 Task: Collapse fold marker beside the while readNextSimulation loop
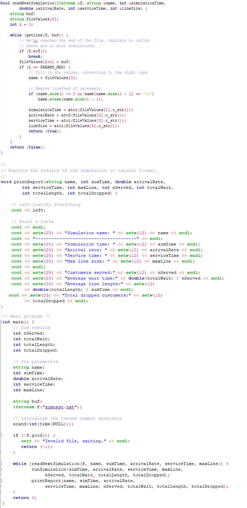(x=1, y=464)
